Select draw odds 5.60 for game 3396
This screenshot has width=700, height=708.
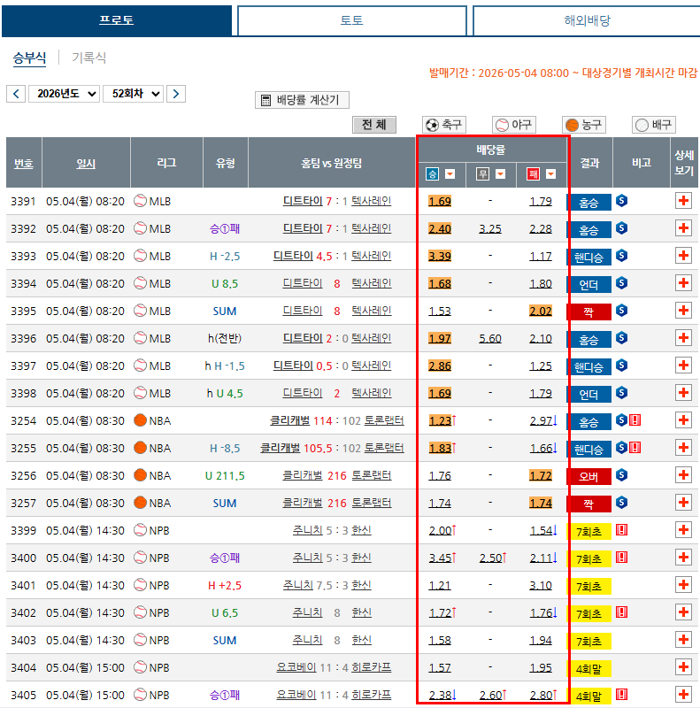(490, 339)
